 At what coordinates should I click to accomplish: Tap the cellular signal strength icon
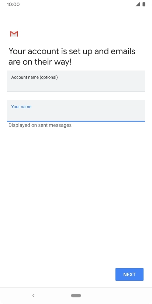click(138, 4)
